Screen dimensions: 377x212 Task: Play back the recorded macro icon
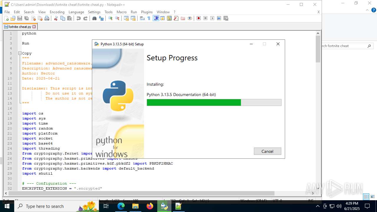click(212, 18)
